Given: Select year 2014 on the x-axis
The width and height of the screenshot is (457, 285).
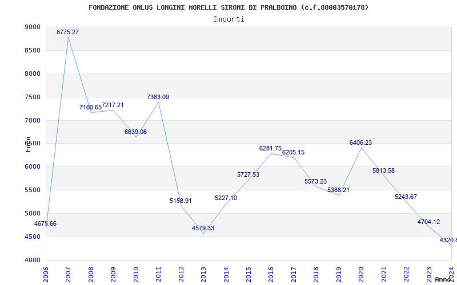Looking at the screenshot, I should [226, 275].
